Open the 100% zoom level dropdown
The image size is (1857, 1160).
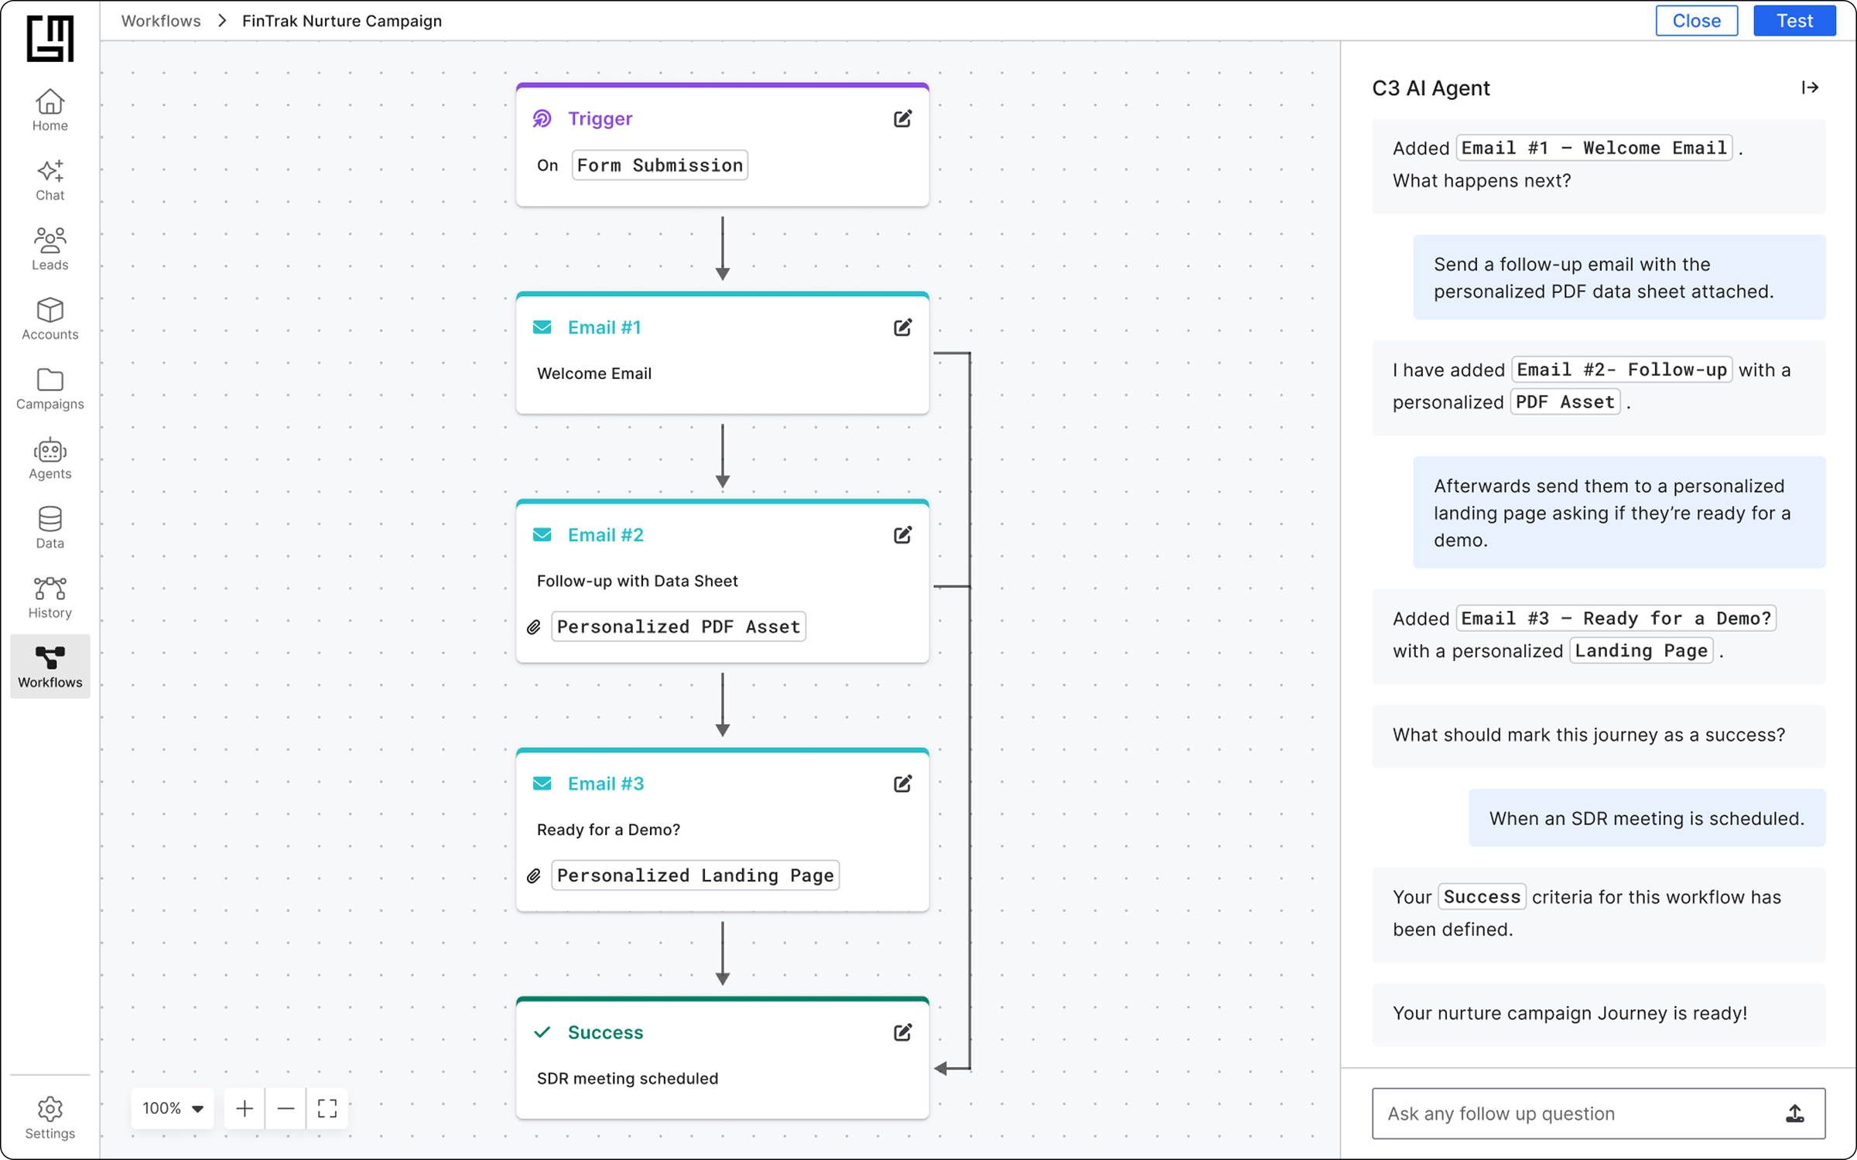coord(173,1108)
